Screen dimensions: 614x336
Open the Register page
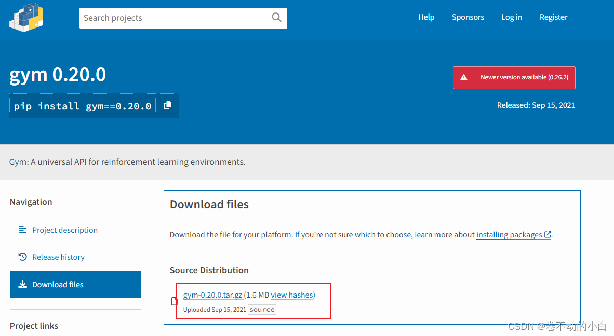pyautogui.click(x=553, y=17)
